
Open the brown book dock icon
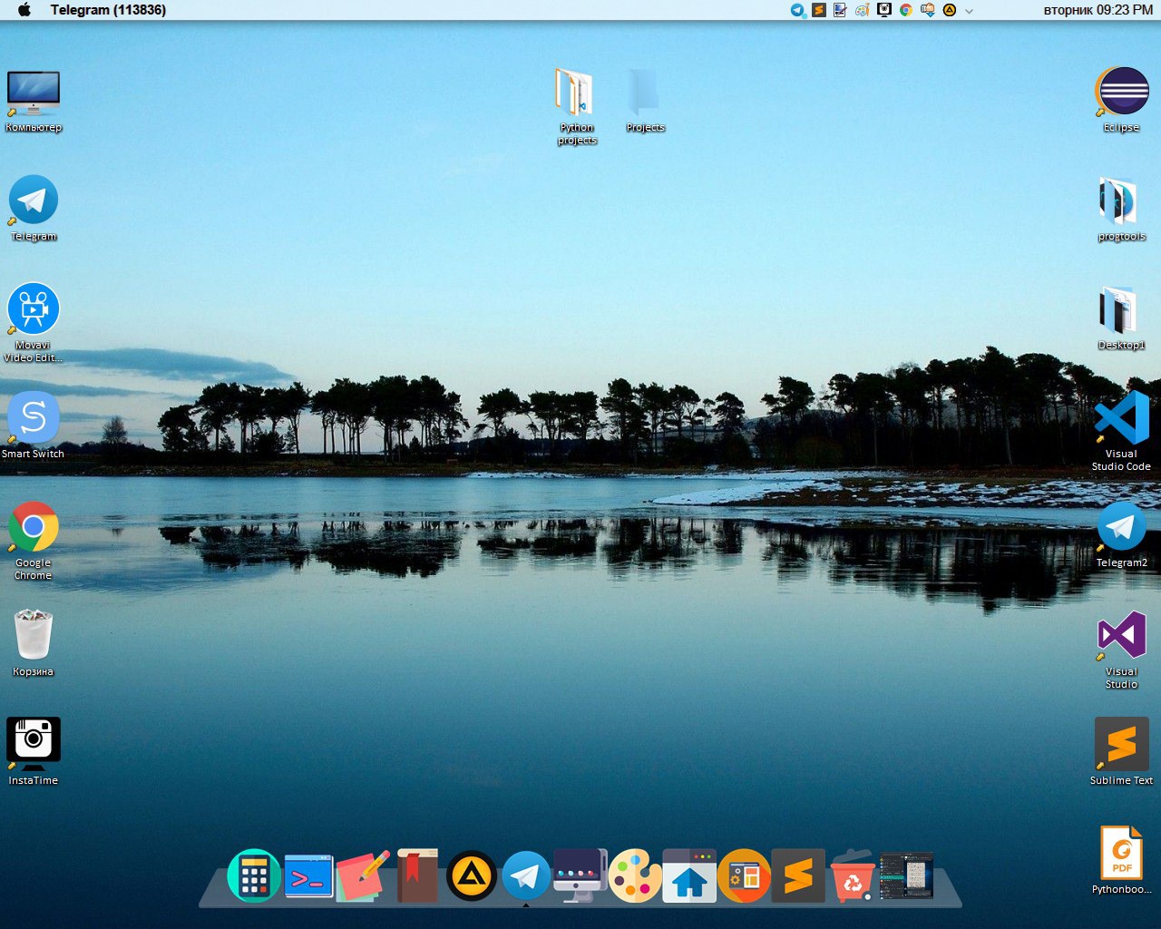(x=417, y=876)
